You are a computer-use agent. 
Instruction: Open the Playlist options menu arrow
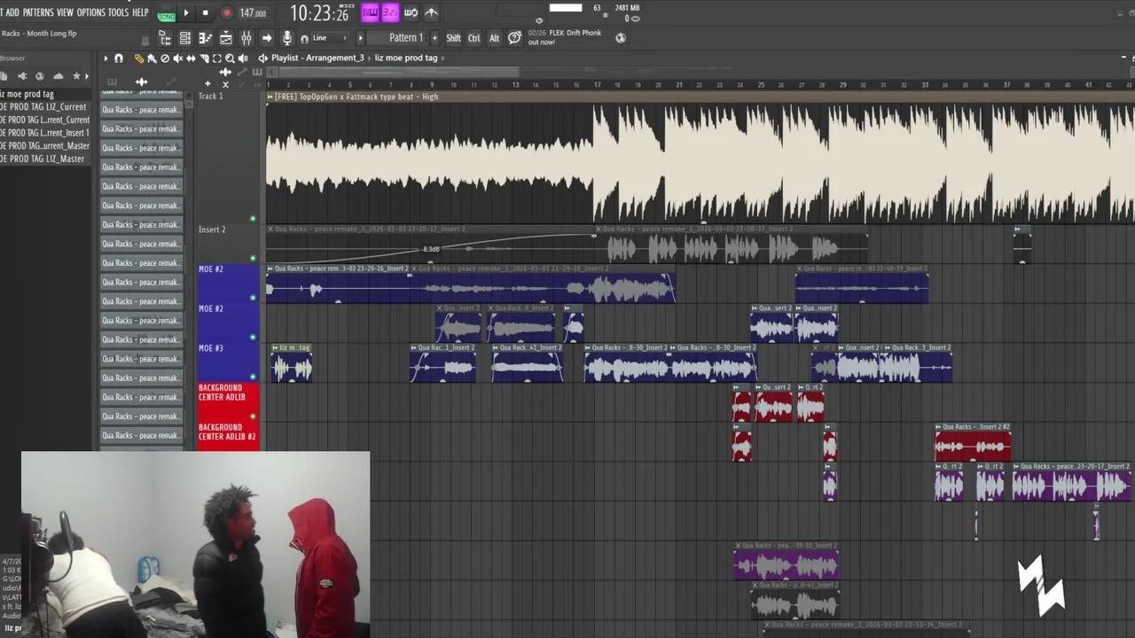click(106, 58)
